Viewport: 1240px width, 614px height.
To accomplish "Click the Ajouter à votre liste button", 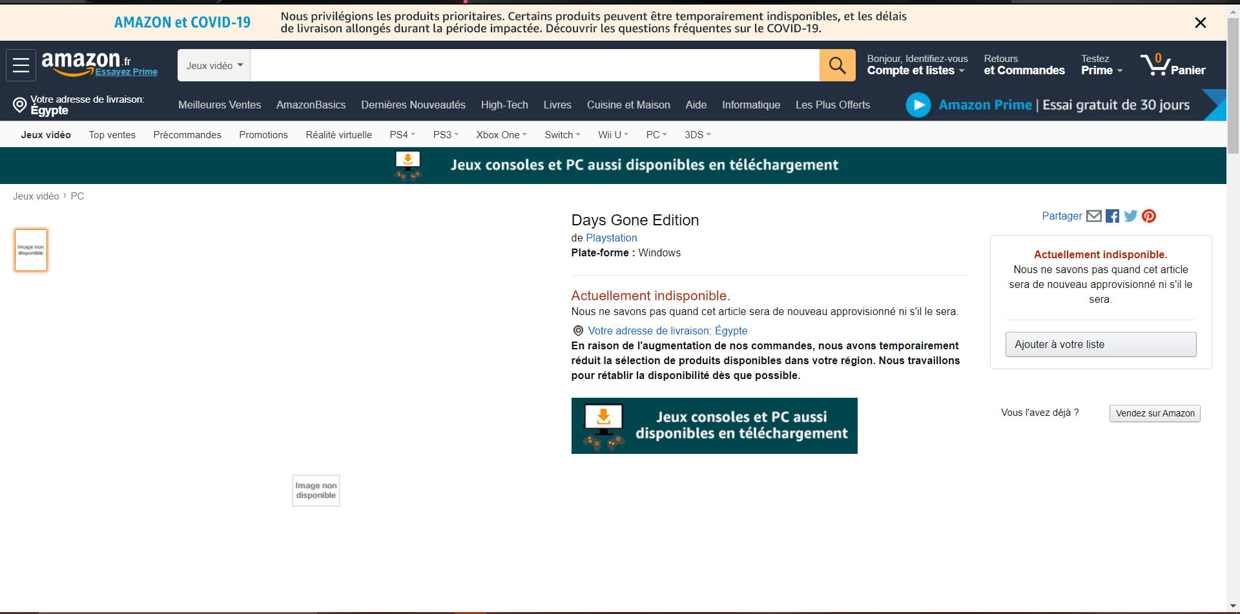I will (1100, 344).
